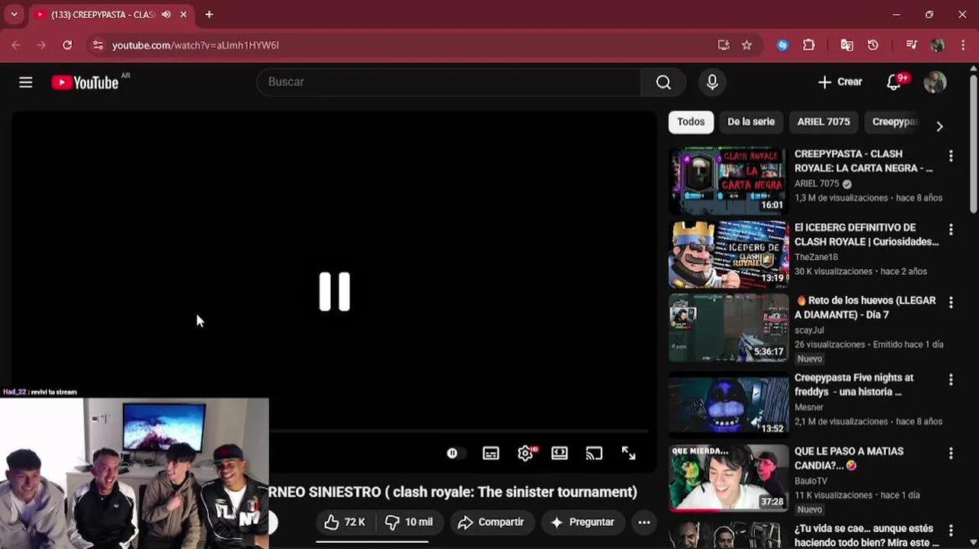Open options for Five nights at freddys video
979x549 pixels.
[x=951, y=379]
